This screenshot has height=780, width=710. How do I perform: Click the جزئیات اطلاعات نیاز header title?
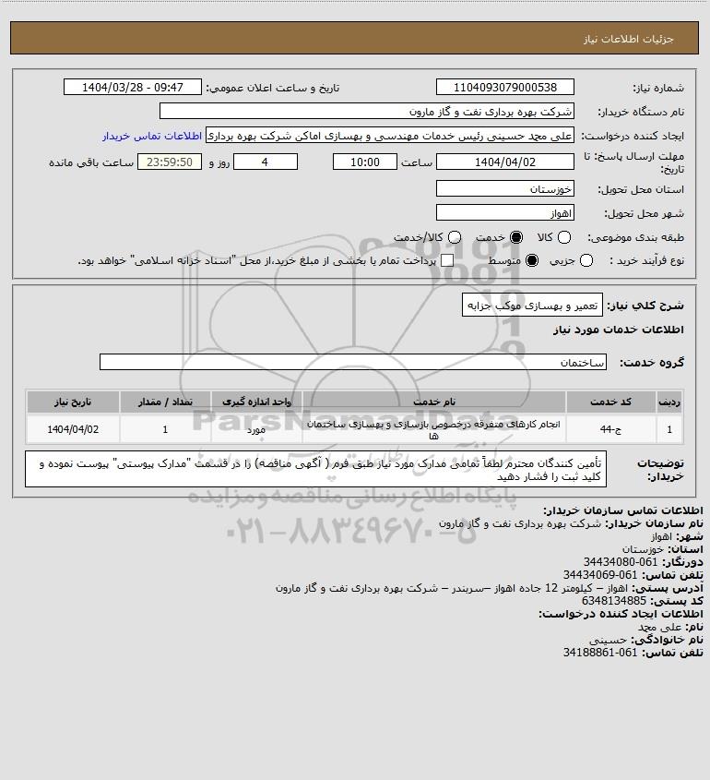pos(629,39)
